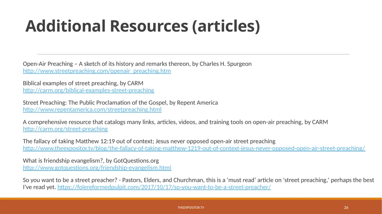
Task: Open the streetpreaching.com openair_preaching.htm link
Action: point(97,71)
